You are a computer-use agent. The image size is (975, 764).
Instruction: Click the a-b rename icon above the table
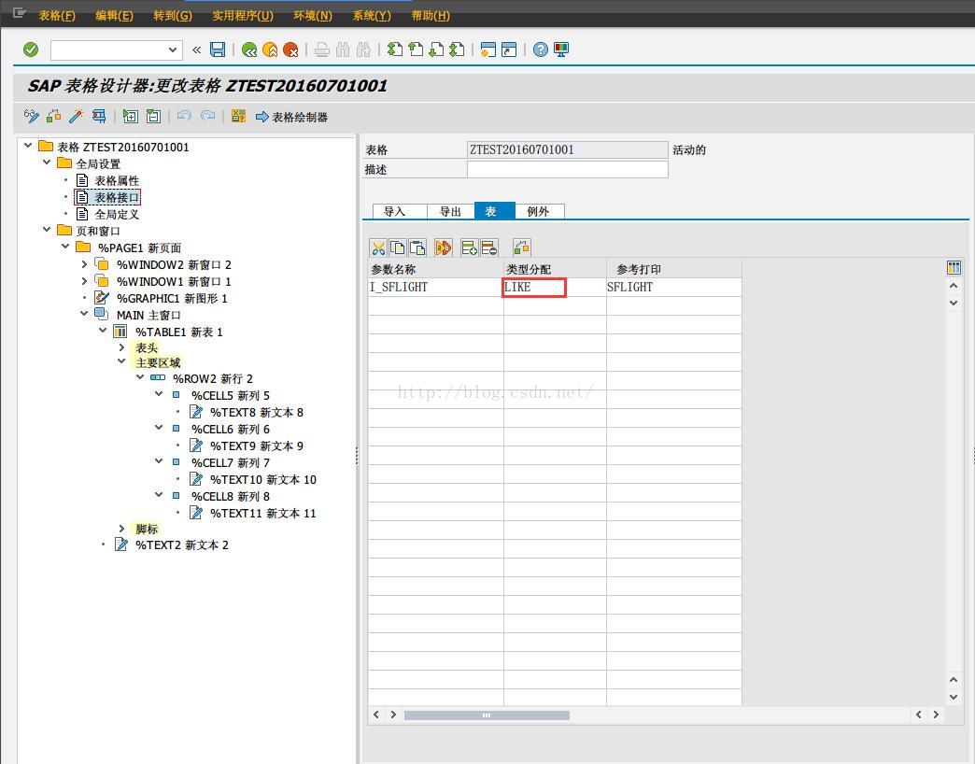pos(444,248)
